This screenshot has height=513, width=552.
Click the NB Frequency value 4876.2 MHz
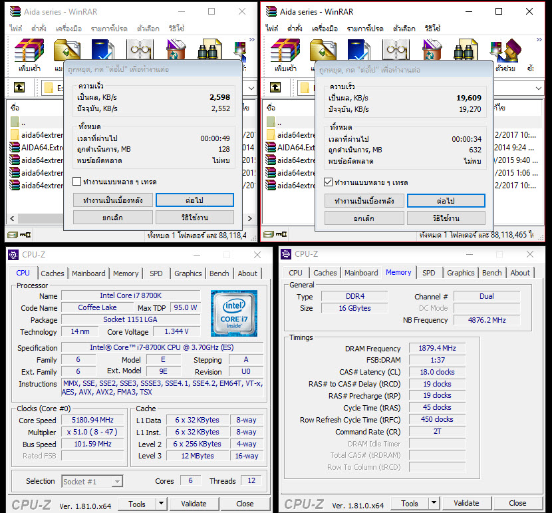pyautogui.click(x=487, y=320)
